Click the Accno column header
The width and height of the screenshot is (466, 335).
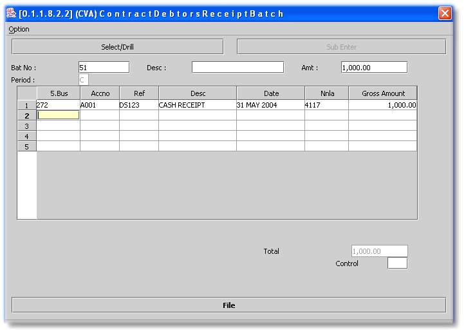click(100, 93)
